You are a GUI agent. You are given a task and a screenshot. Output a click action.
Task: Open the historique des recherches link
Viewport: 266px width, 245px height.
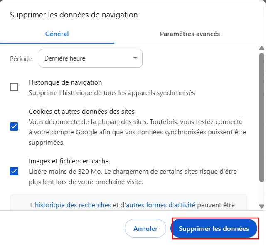pos(73,205)
